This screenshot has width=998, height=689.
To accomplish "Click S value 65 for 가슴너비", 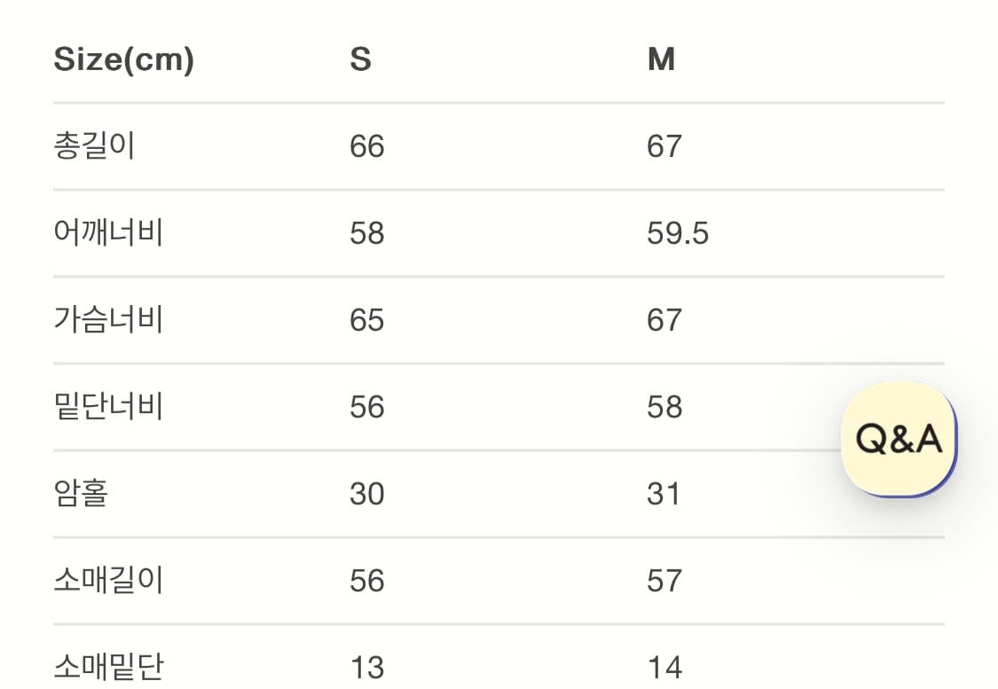I will (367, 320).
